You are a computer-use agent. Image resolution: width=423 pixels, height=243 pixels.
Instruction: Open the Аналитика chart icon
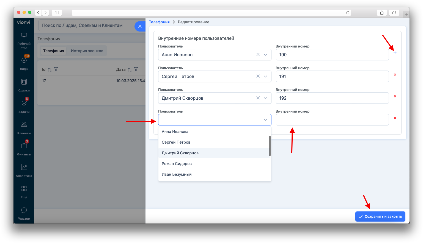tap(24, 170)
